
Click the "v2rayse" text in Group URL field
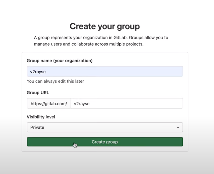point(82,104)
